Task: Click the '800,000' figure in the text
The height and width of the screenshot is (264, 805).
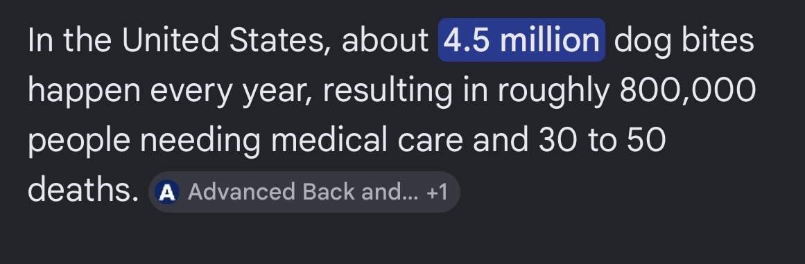Action: click(x=687, y=89)
